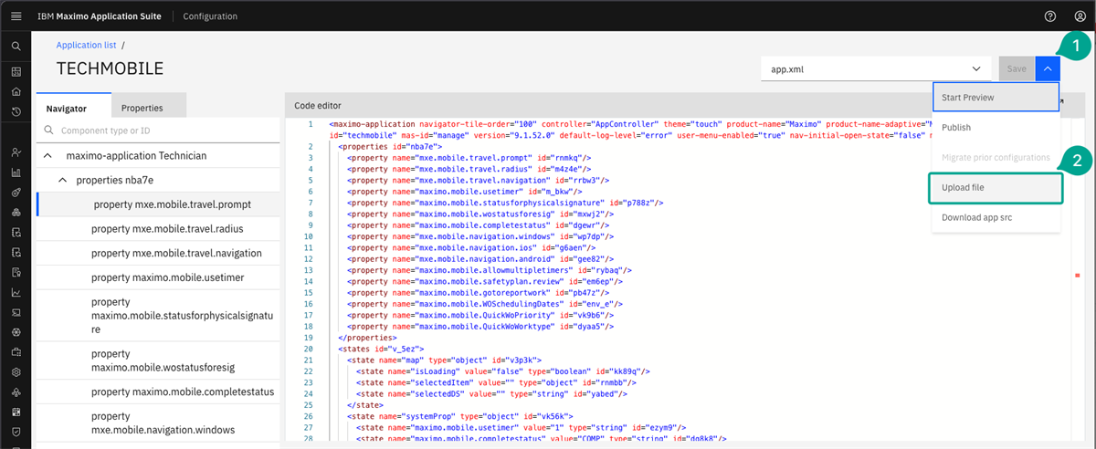
Task: Select property maximo.mobile.wostatusforesig tree item
Action: coord(156,360)
